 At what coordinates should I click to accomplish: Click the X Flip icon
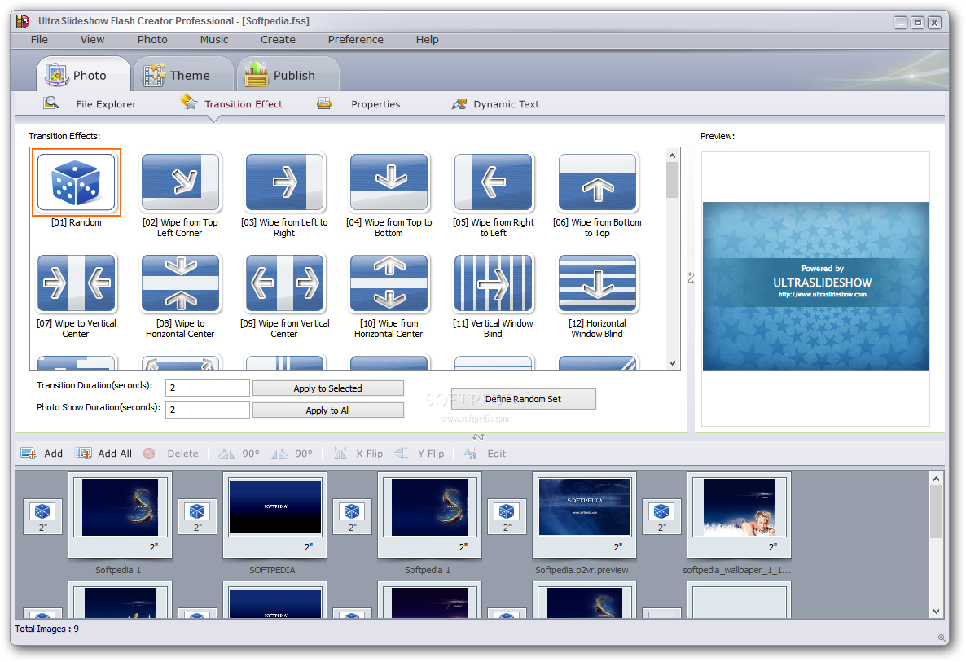[x=340, y=454]
